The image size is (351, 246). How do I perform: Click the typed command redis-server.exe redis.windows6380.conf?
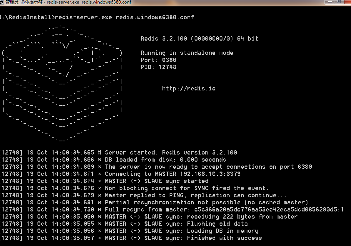click(125, 17)
